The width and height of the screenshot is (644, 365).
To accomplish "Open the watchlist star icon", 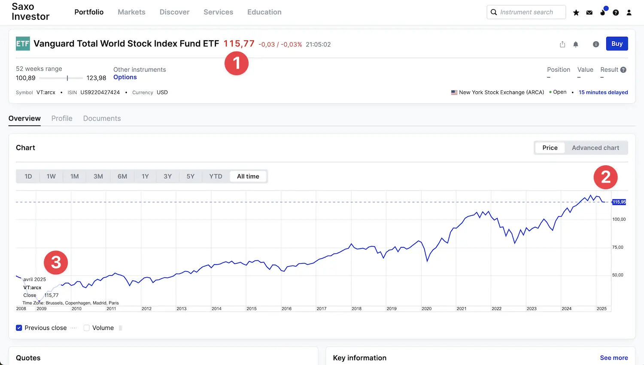I will point(576,12).
